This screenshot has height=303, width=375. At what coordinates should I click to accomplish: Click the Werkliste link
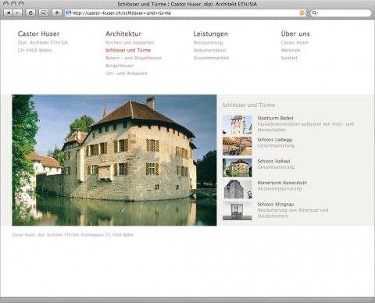291,50
